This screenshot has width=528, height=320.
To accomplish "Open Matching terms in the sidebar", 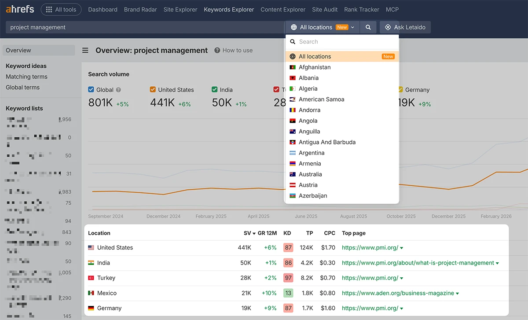I will pos(26,77).
